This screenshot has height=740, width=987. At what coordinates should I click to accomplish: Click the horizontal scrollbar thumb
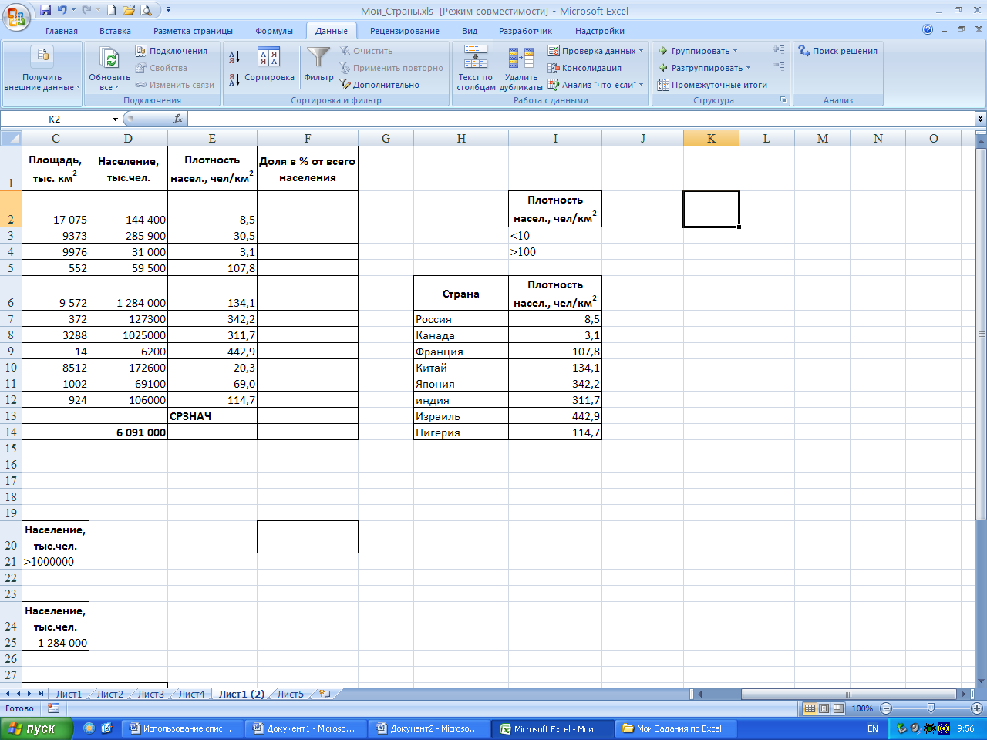click(x=848, y=694)
